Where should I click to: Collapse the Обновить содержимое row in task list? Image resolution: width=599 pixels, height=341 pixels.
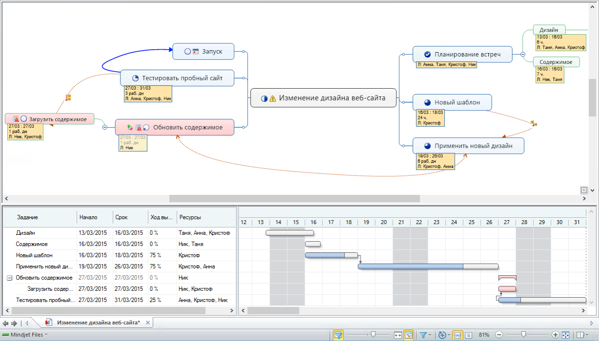pyautogui.click(x=10, y=278)
